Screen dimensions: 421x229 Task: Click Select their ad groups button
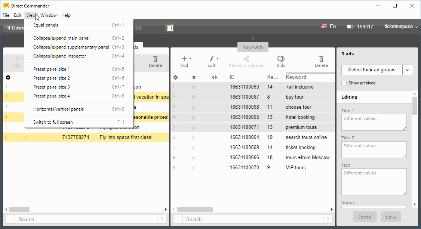pyautogui.click(x=372, y=70)
